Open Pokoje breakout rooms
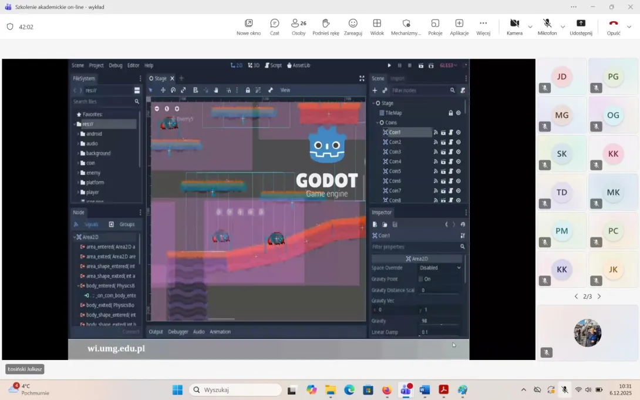 coord(435,26)
